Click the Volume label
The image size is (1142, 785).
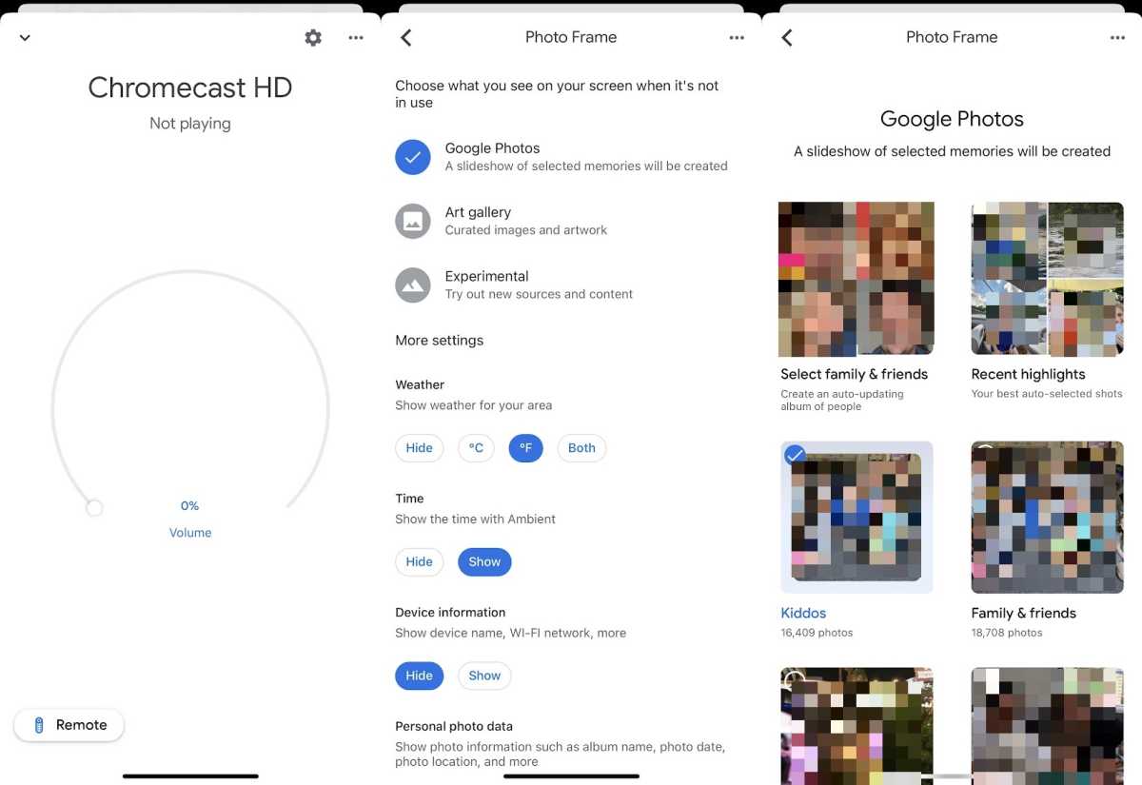[190, 533]
